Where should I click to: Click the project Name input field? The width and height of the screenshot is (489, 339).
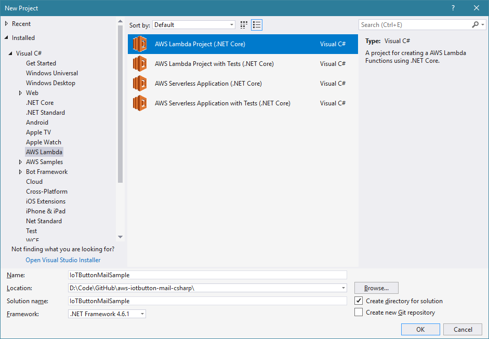pyautogui.click(x=207, y=275)
